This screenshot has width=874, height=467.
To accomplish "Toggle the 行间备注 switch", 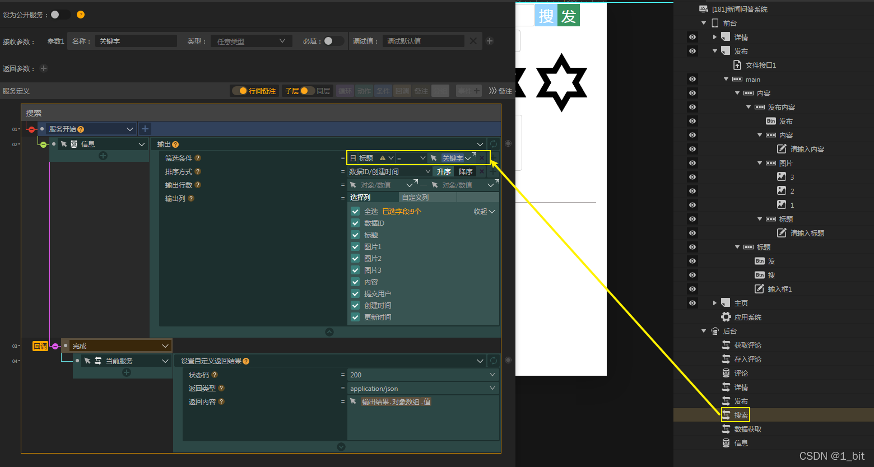I will tap(240, 91).
